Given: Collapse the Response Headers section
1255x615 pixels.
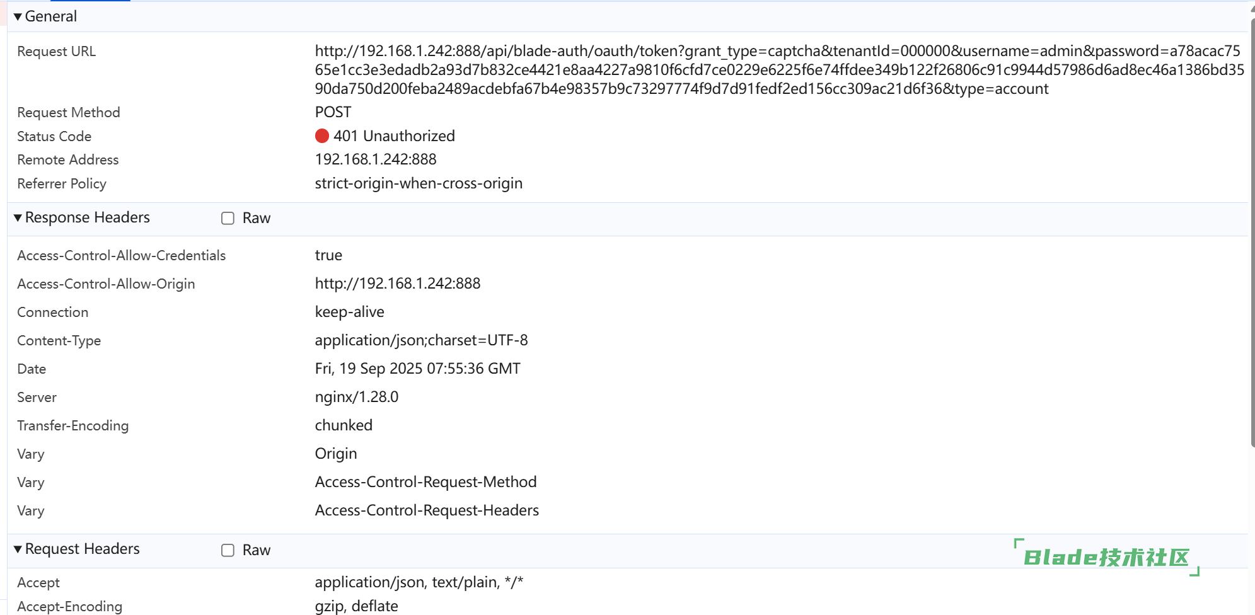Looking at the screenshot, I should 18,218.
